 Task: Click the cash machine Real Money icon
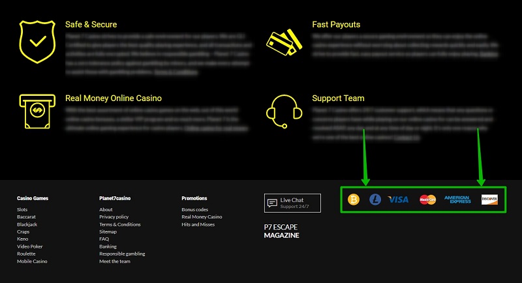pyautogui.click(x=37, y=111)
